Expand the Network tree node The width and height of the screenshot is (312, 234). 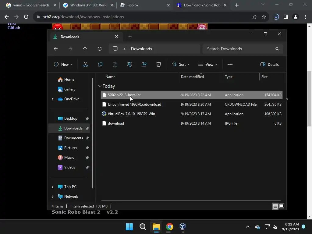pos(52,197)
